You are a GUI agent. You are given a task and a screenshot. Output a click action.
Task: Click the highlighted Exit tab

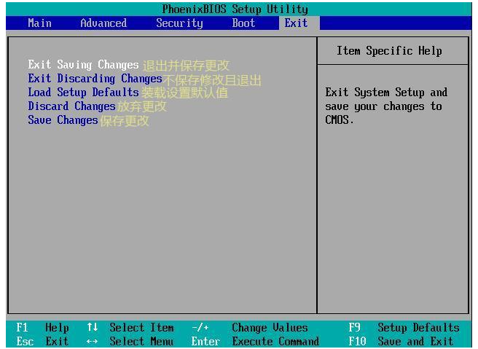296,23
